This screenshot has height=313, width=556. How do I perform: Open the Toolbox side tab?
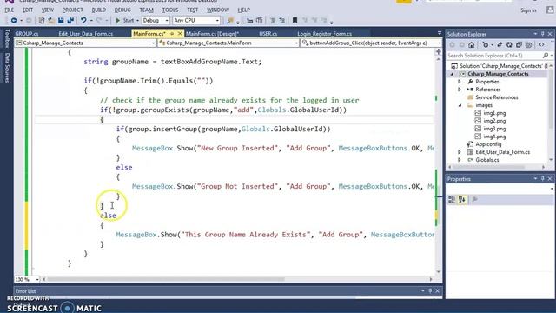tap(7, 38)
